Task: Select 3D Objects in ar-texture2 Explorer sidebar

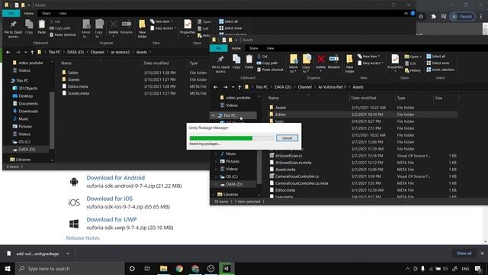Action: [x=27, y=89]
